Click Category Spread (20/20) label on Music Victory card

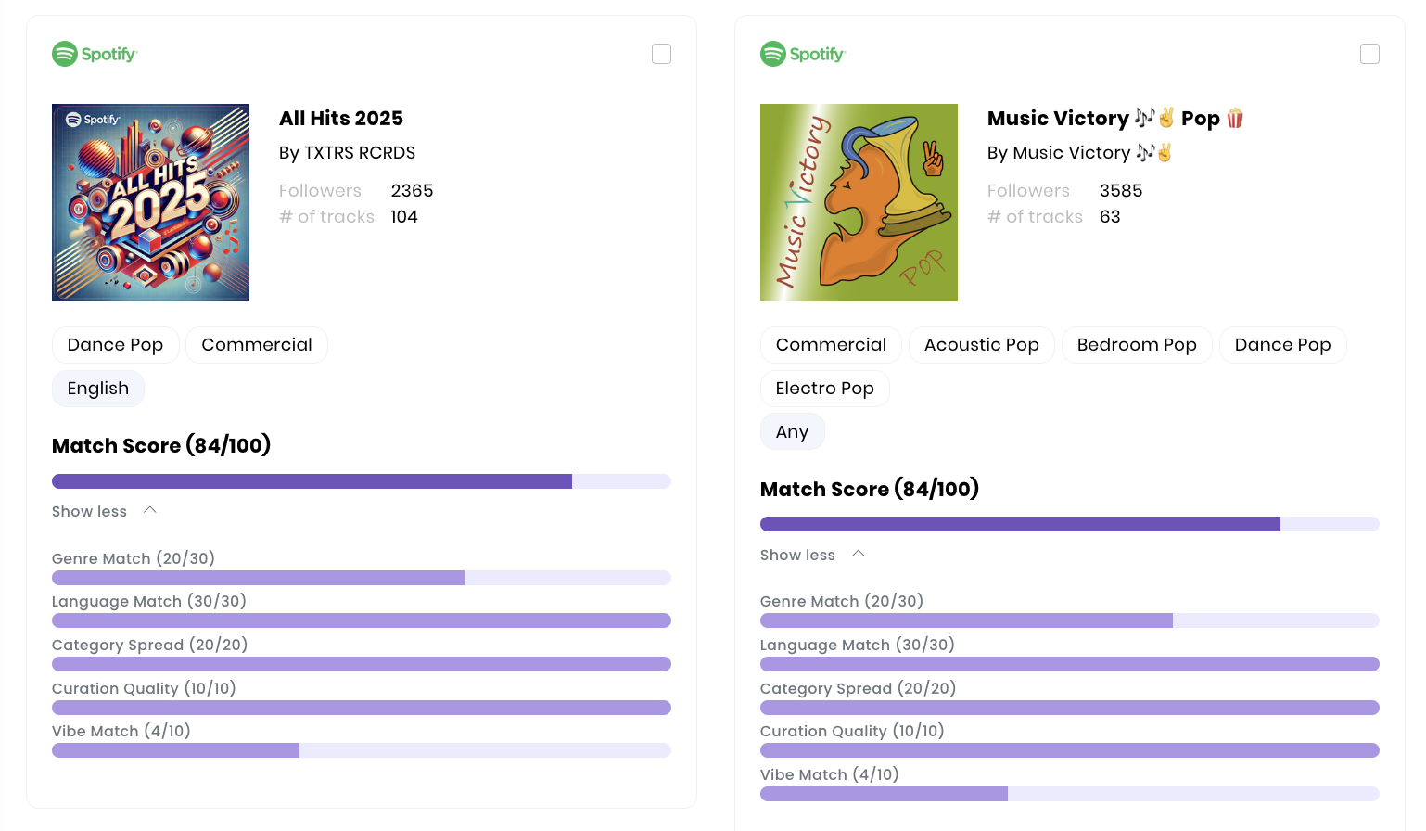point(859,689)
